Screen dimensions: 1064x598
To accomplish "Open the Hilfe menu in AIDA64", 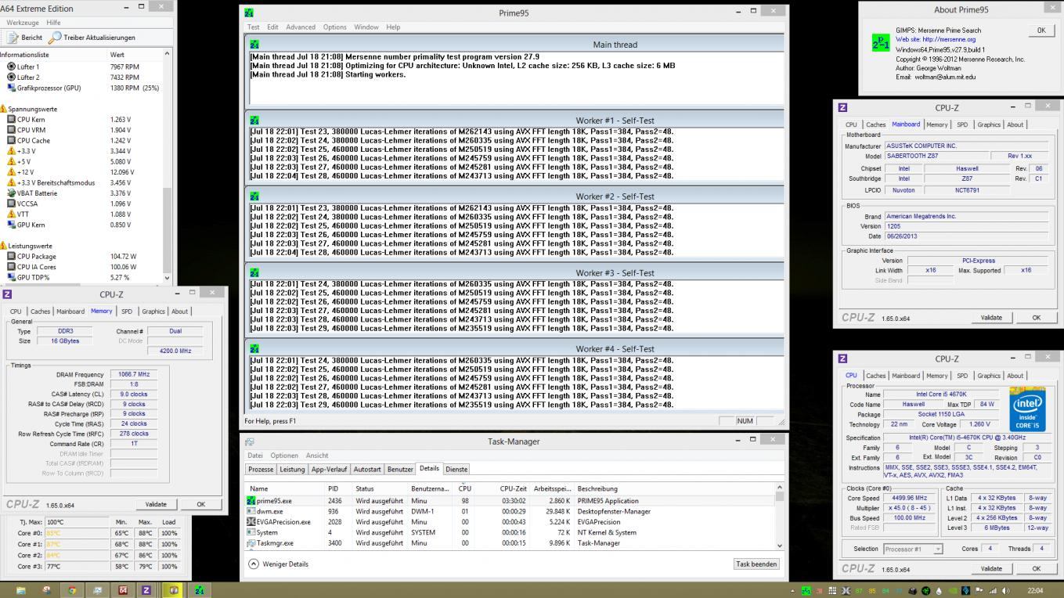I will (x=53, y=23).
